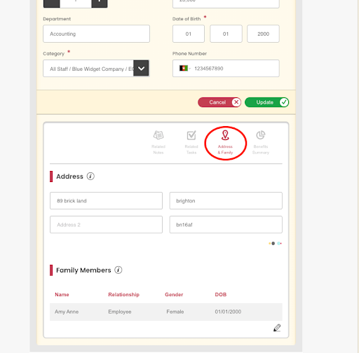Image resolution: width=359 pixels, height=353 pixels.
Task: Open the Related Notes tab icon
Action: point(158,135)
